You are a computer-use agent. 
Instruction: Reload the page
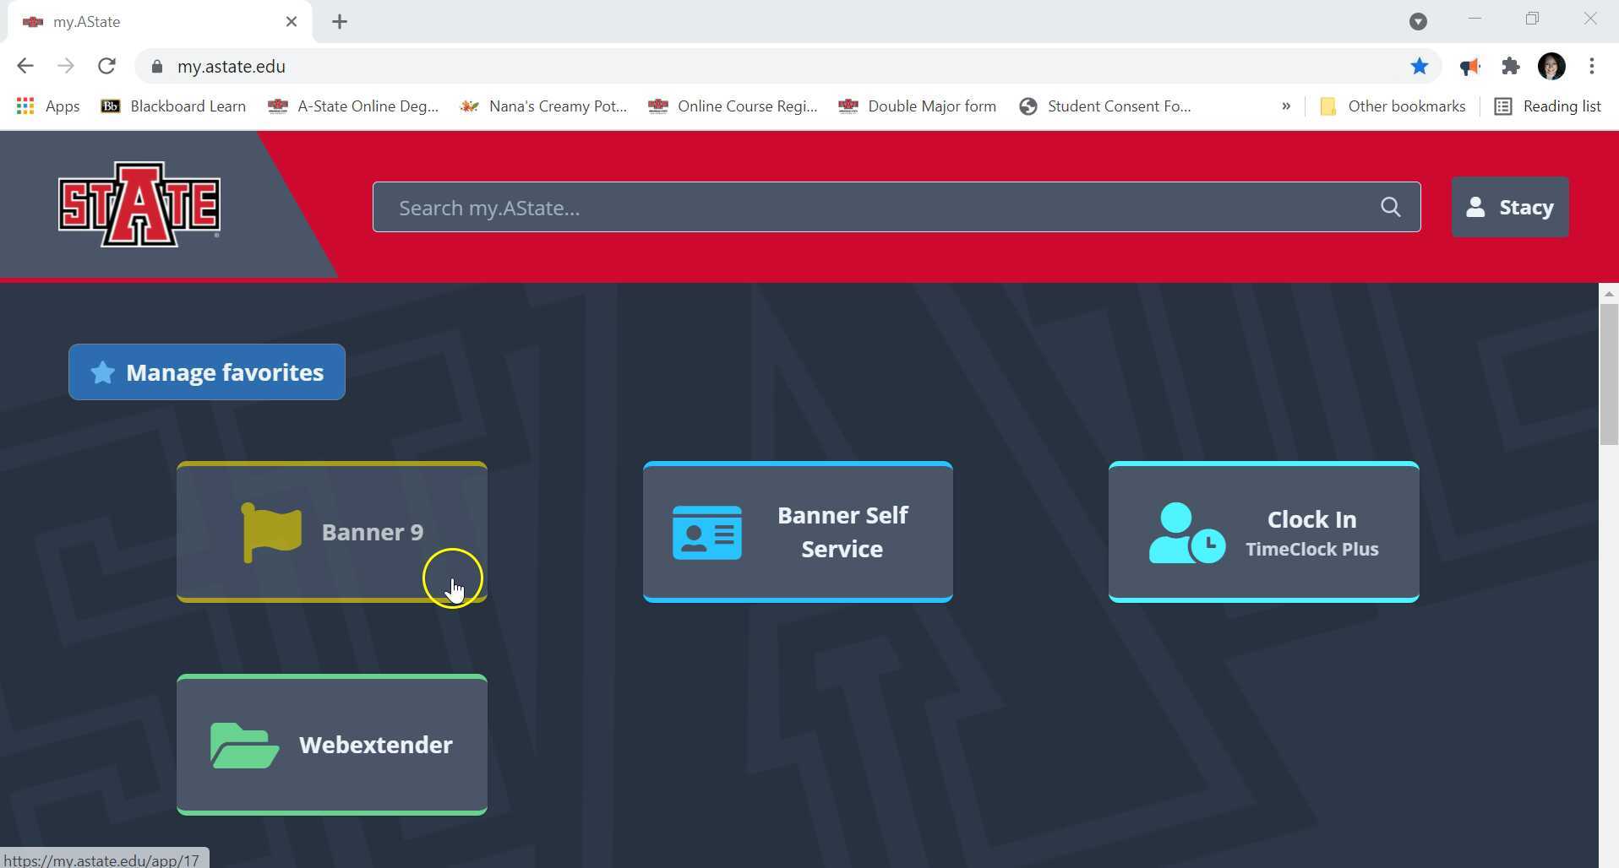coord(106,67)
